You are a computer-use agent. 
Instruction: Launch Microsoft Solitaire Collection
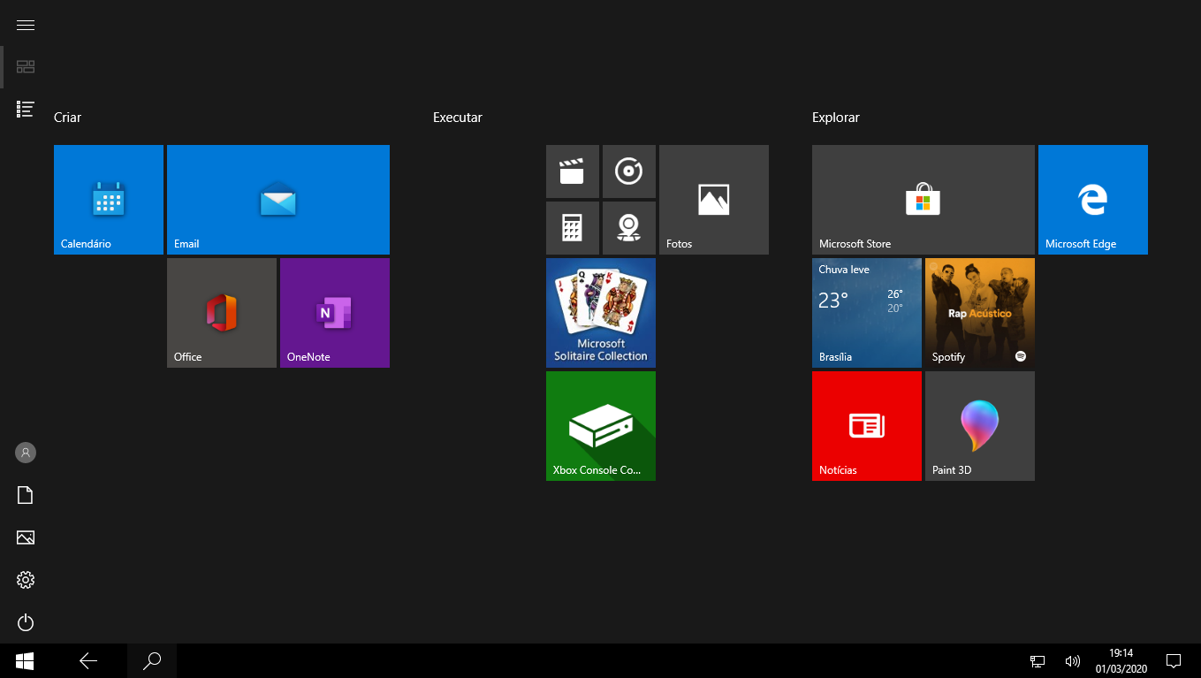tap(601, 313)
